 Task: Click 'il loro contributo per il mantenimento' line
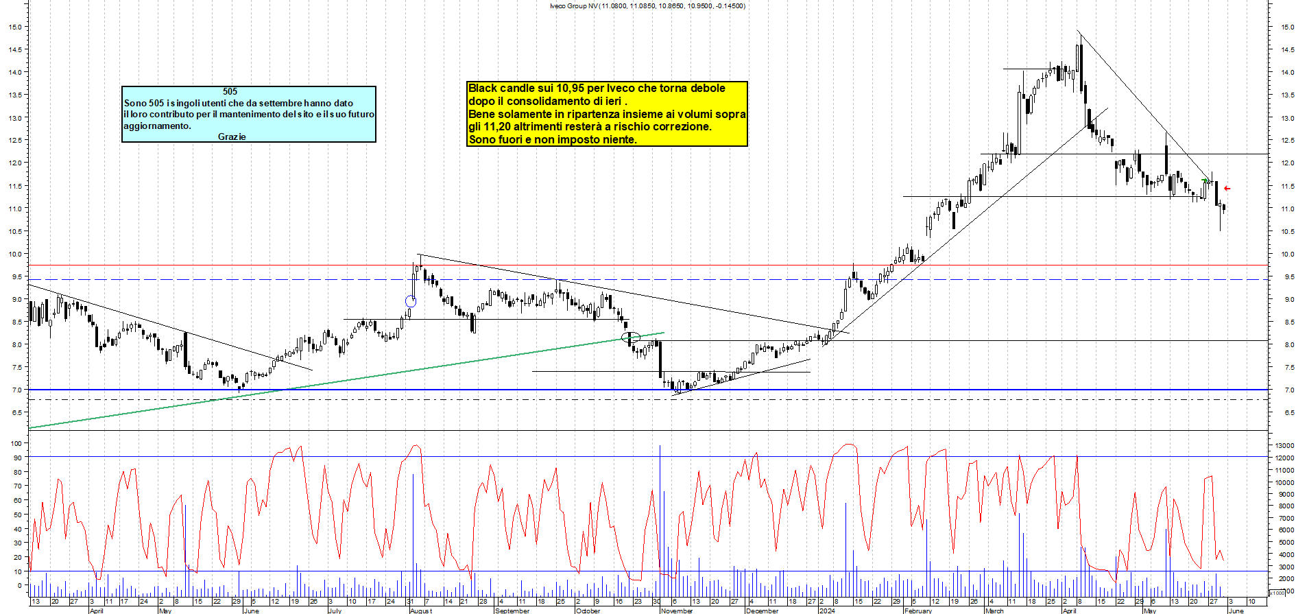[249, 114]
